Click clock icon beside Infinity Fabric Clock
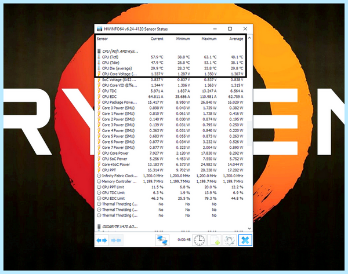This screenshot has height=274, width=348. click(x=99, y=176)
